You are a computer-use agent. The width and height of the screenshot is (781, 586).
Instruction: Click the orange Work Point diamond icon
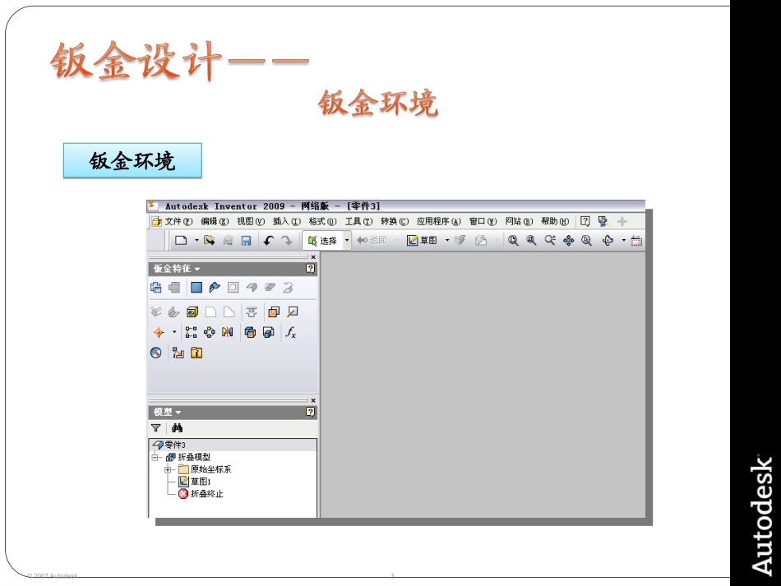coord(159,332)
